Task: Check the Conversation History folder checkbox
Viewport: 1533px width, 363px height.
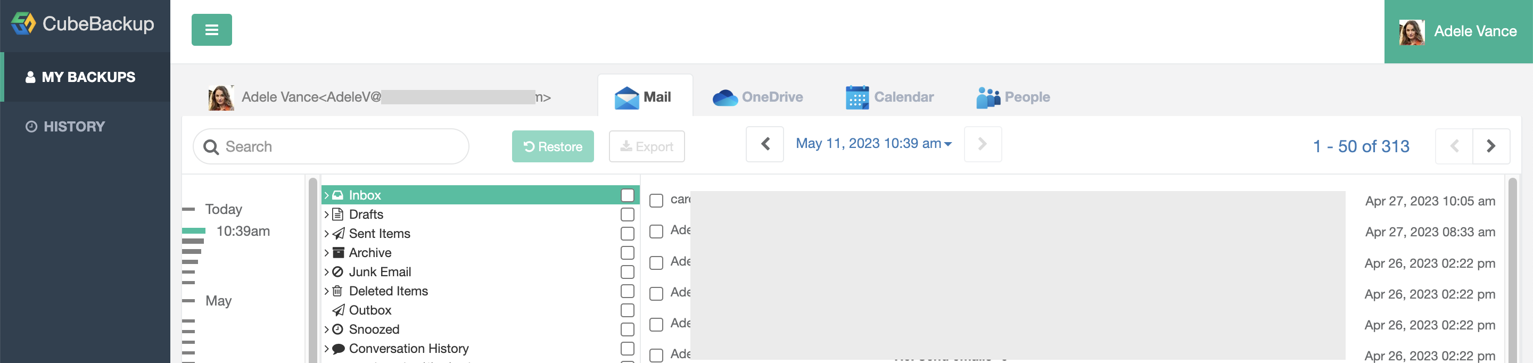Action: click(627, 348)
